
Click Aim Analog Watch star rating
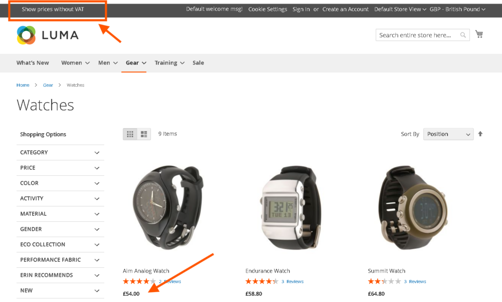pyautogui.click(x=139, y=281)
